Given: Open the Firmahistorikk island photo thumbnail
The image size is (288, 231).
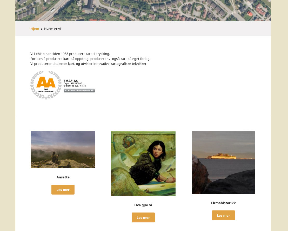Looking at the screenshot, I should (x=223, y=163).
